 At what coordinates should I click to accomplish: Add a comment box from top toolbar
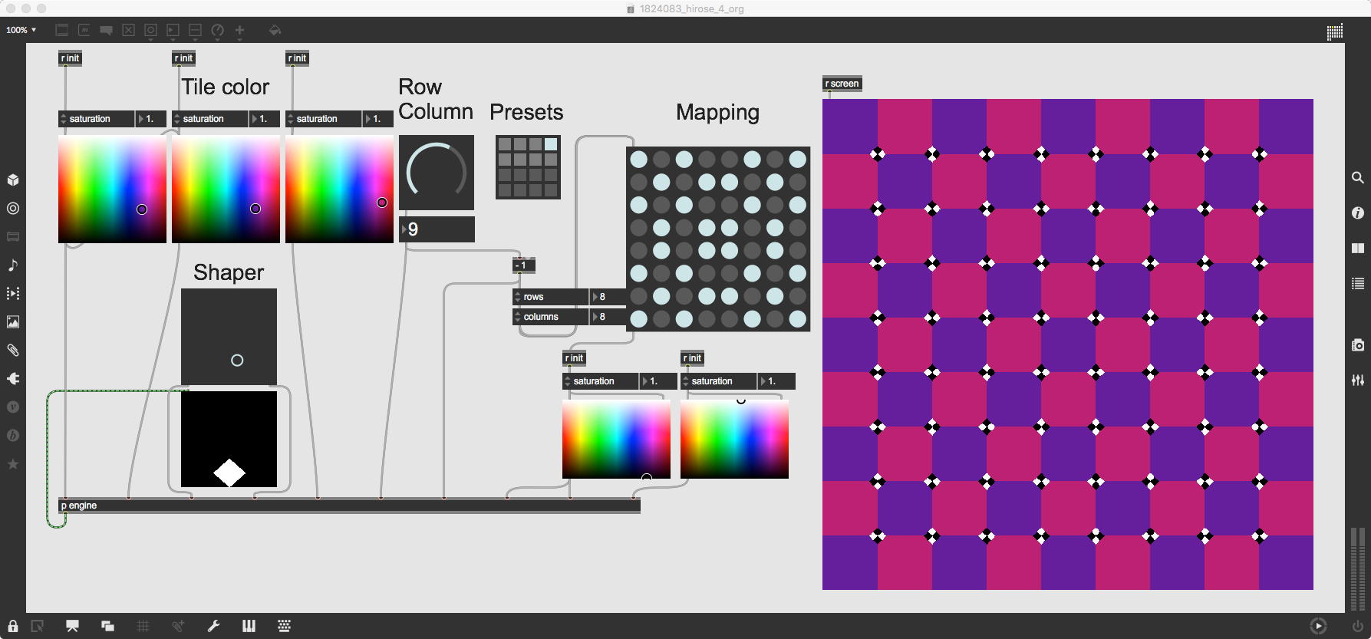click(x=107, y=30)
